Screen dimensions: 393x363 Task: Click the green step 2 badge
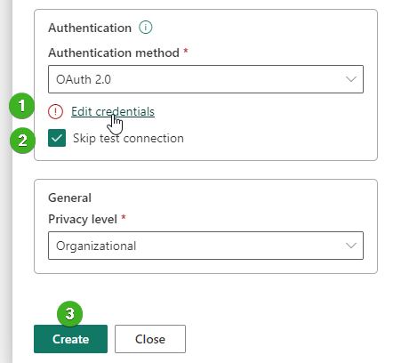tap(22, 141)
